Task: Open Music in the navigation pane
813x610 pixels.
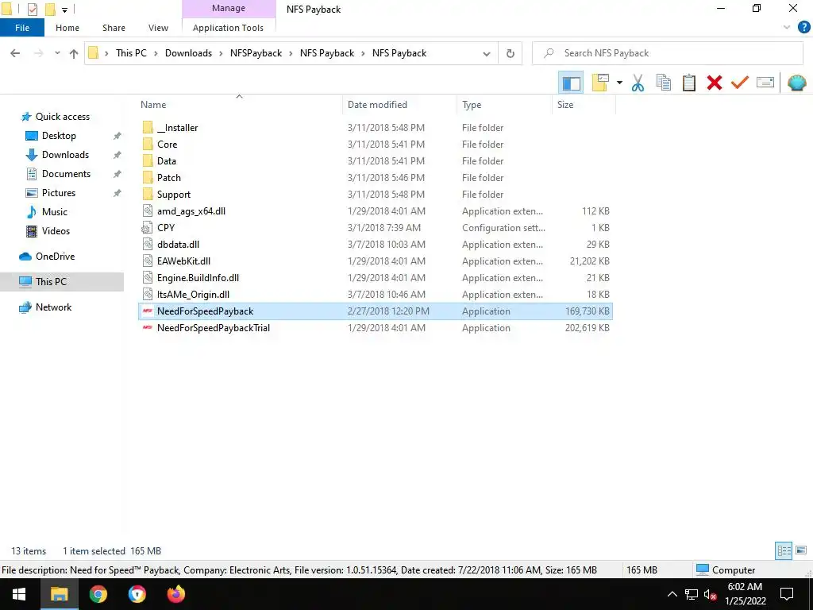Action: [55, 211]
